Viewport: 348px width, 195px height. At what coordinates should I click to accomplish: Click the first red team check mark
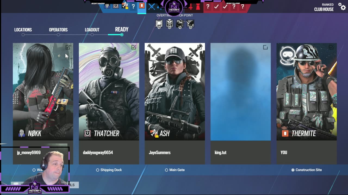coord(216,6)
